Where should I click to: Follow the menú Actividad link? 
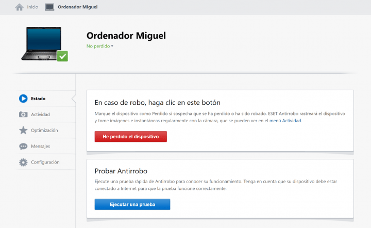point(285,121)
